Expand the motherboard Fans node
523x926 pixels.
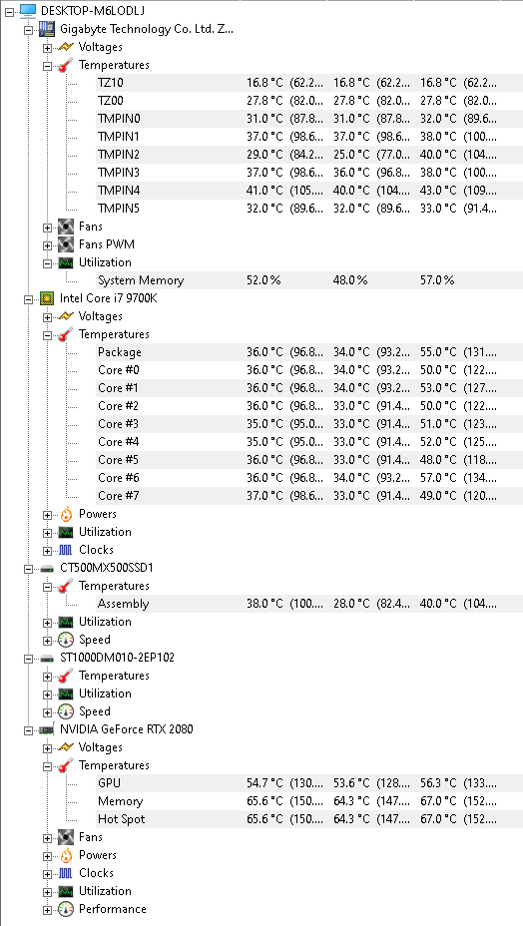47,228
